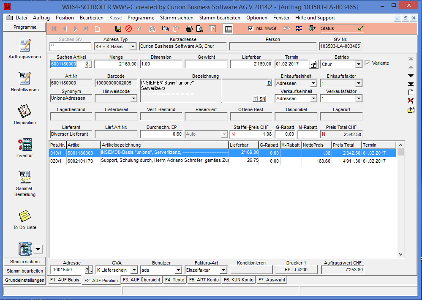Open the Stamm bearbeiten menu
The height and width of the screenshot is (300, 422).
[220, 18]
